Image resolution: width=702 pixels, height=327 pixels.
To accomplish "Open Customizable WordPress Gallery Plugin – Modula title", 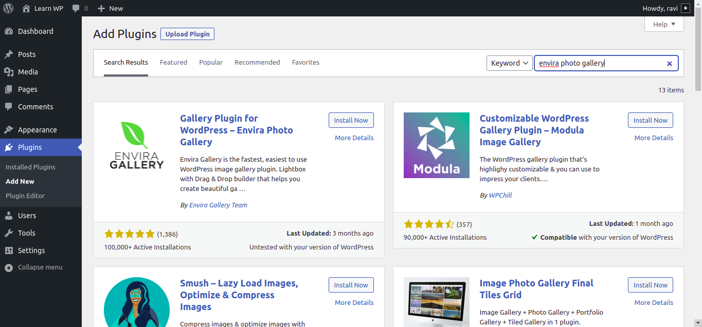I will tap(534, 130).
